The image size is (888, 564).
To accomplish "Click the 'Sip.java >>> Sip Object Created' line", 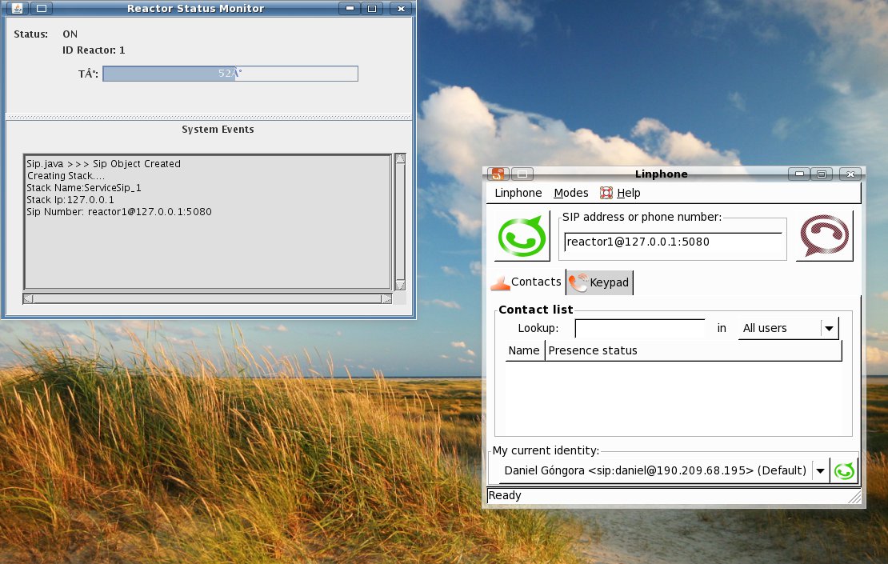I will click(x=104, y=164).
